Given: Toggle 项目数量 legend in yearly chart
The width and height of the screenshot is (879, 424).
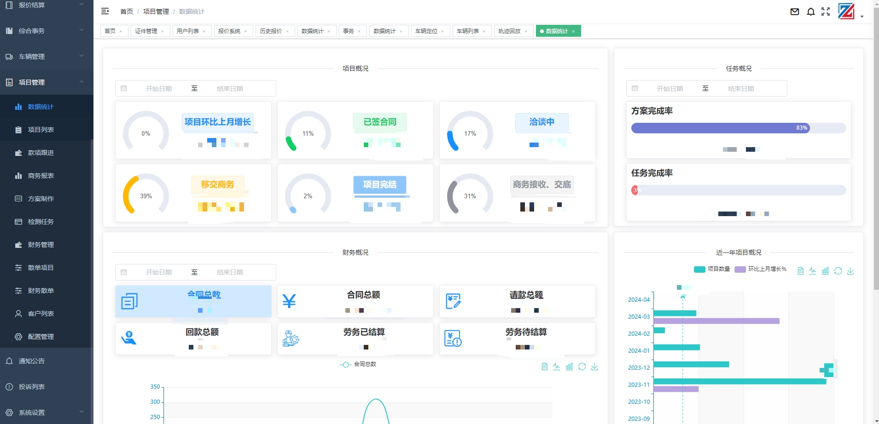Looking at the screenshot, I should point(712,269).
